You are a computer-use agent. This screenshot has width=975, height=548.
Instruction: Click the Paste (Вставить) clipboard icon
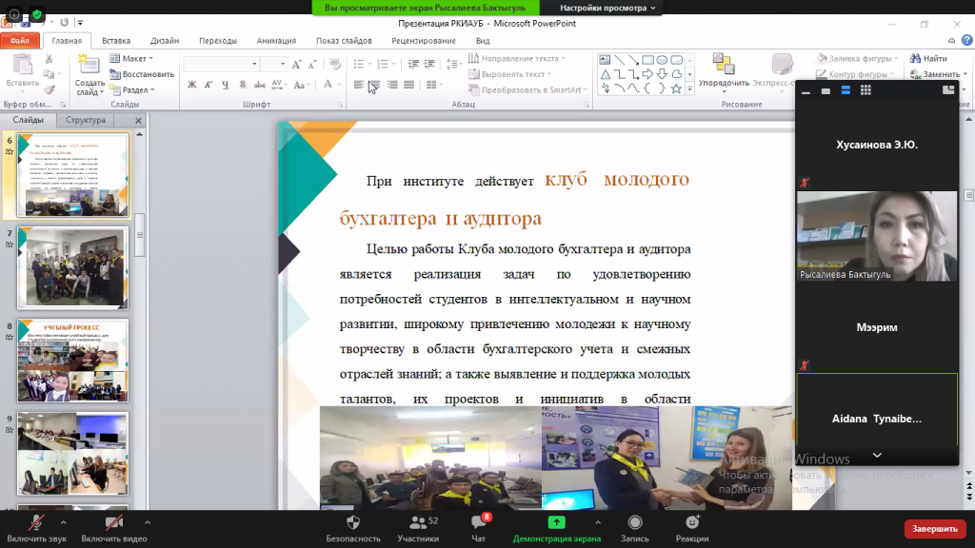(x=23, y=65)
